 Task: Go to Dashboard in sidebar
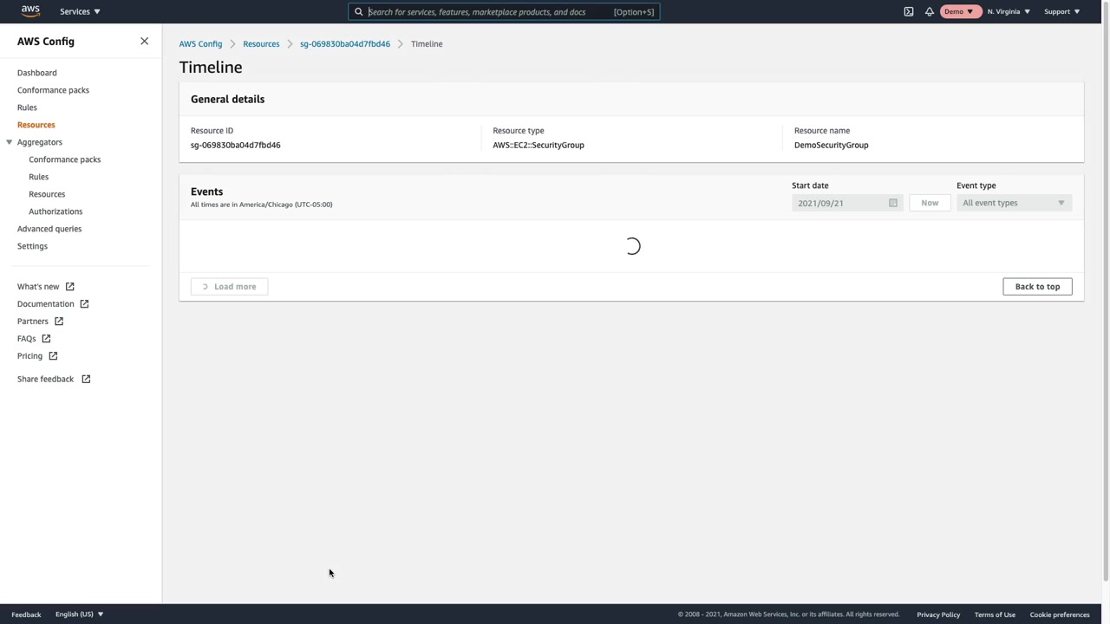(36, 73)
